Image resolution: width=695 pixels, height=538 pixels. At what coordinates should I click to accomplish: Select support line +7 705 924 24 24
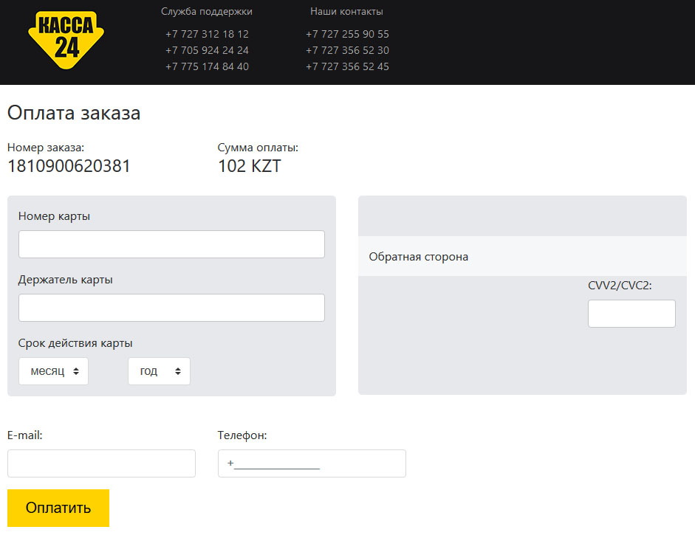(207, 50)
